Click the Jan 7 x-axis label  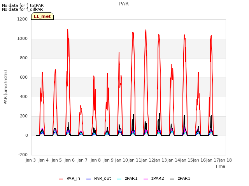(82, 160)
